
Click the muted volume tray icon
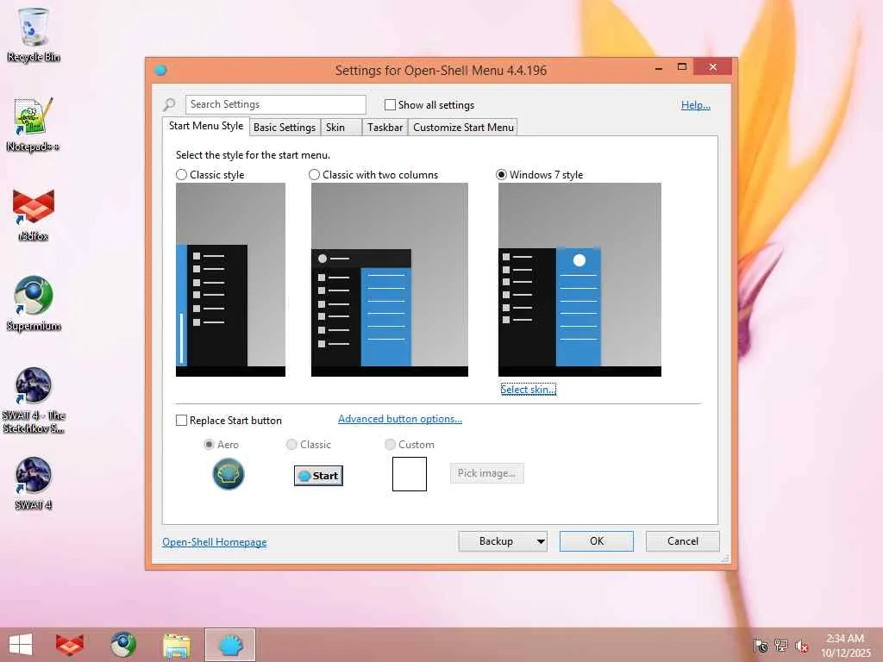tap(801, 646)
